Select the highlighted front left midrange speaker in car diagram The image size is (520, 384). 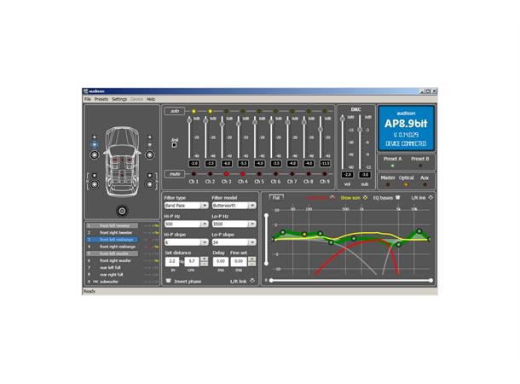pyautogui.click(x=95, y=145)
